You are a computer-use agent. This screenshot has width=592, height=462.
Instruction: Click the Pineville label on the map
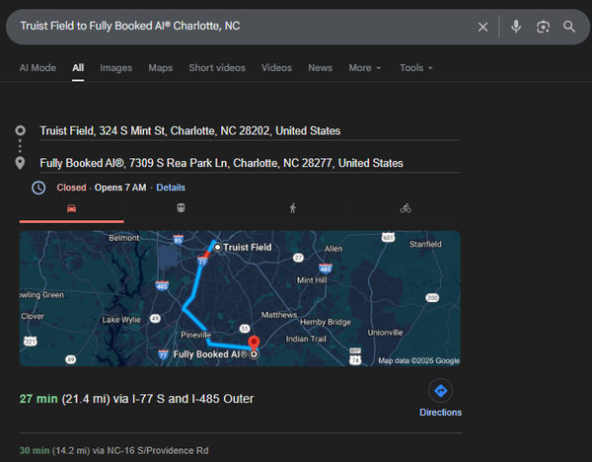[196, 335]
